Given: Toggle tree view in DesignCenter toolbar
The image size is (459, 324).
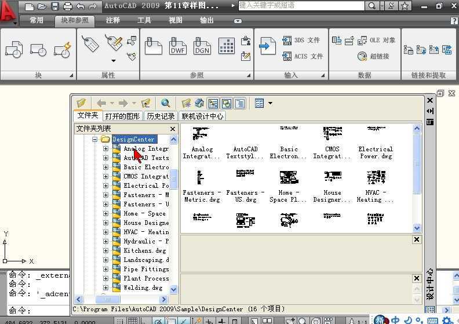Looking at the screenshot, I should click(213, 103).
